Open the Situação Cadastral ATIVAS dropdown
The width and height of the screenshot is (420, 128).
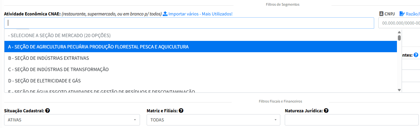click(x=72, y=120)
